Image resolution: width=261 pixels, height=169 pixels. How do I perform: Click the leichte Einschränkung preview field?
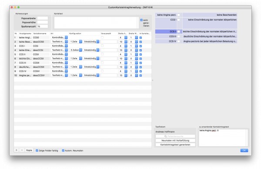[210, 31]
